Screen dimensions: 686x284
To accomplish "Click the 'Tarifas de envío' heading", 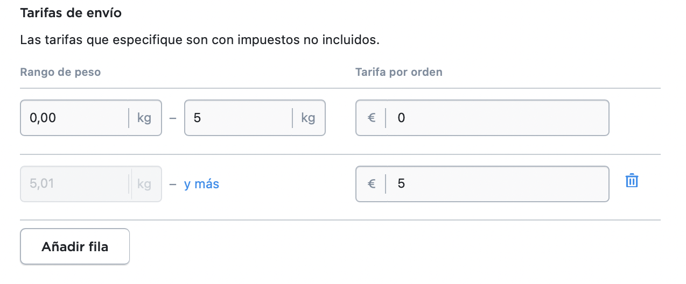I will pyautogui.click(x=71, y=13).
